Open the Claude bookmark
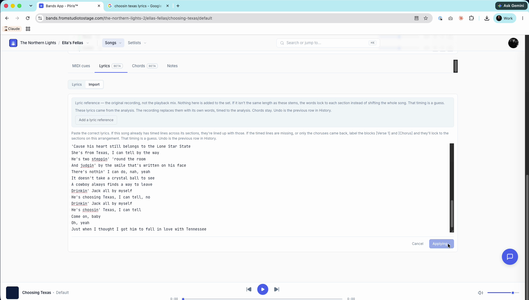This screenshot has height=300, width=529. pyautogui.click(x=12, y=29)
